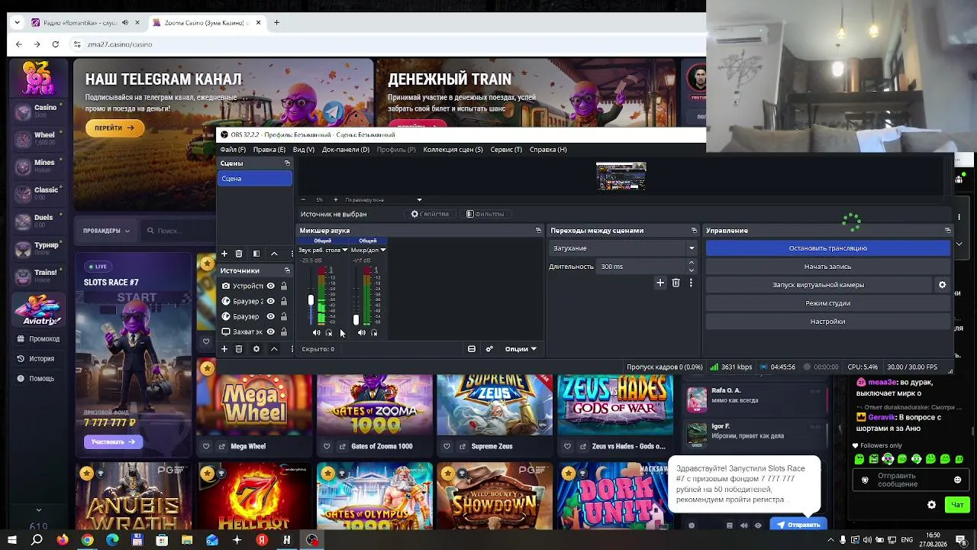Open the Файл (F) menu
This screenshot has height=550, width=977.
coord(233,150)
